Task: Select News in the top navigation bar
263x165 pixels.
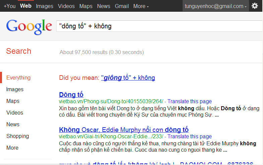Action: point(104,6)
